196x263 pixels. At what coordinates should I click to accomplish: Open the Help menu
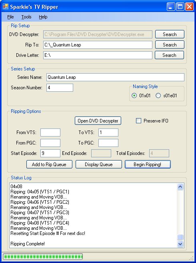point(43,17)
